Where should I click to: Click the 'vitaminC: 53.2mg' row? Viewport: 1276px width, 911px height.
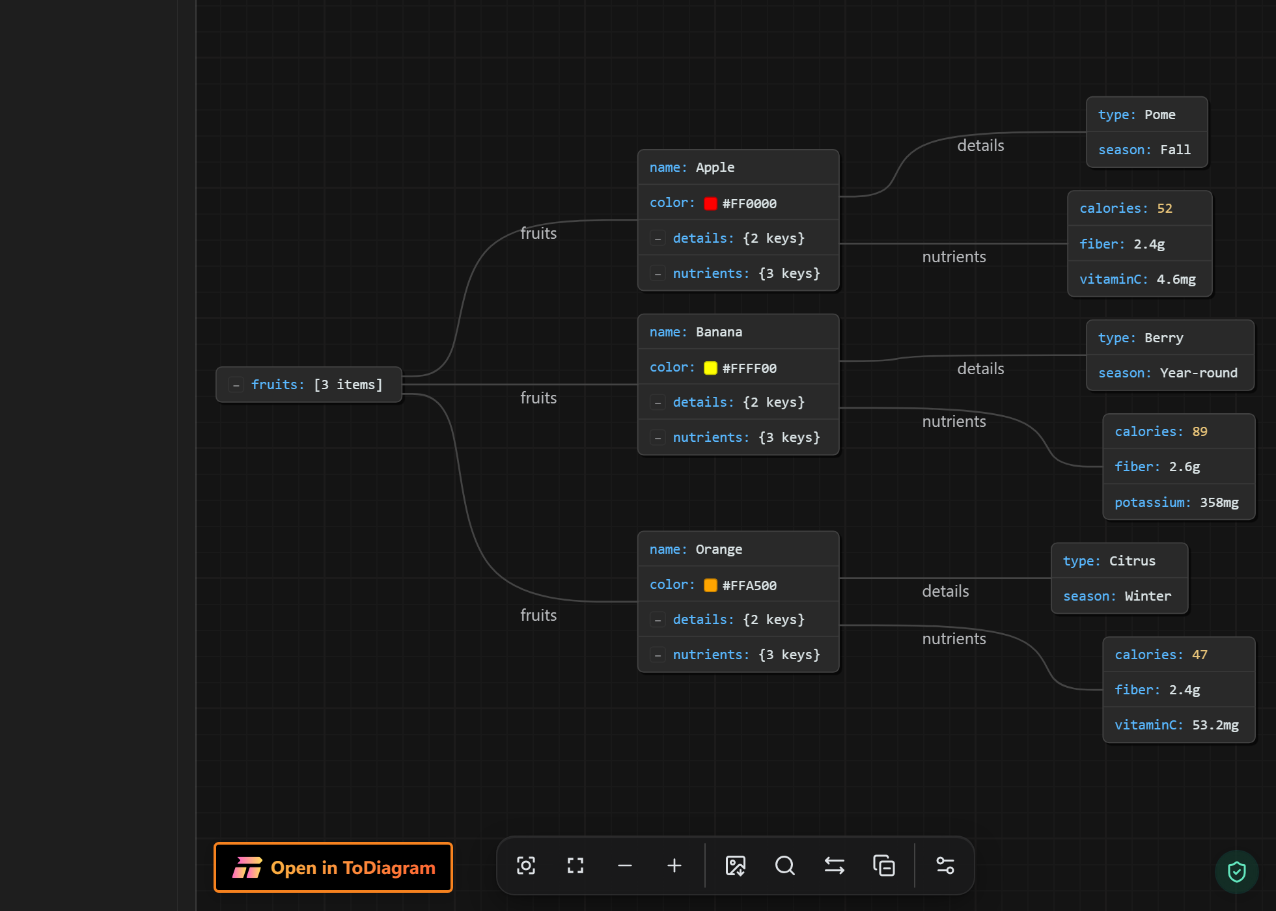click(1179, 725)
